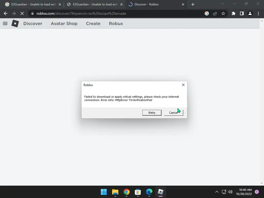Click the site lock icon
This screenshot has width=264, height=198.
pyautogui.click(x=32, y=13)
